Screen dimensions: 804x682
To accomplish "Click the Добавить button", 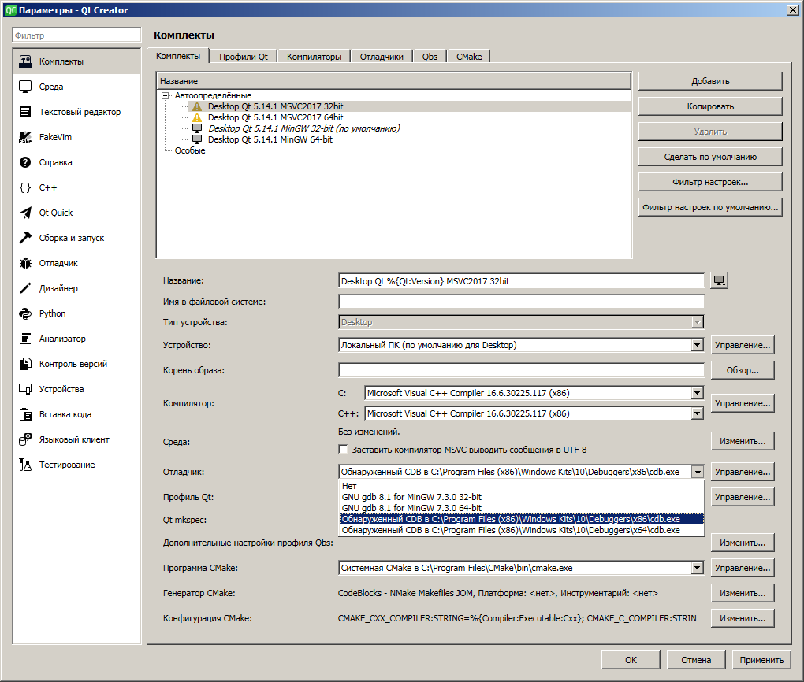I will coord(710,81).
